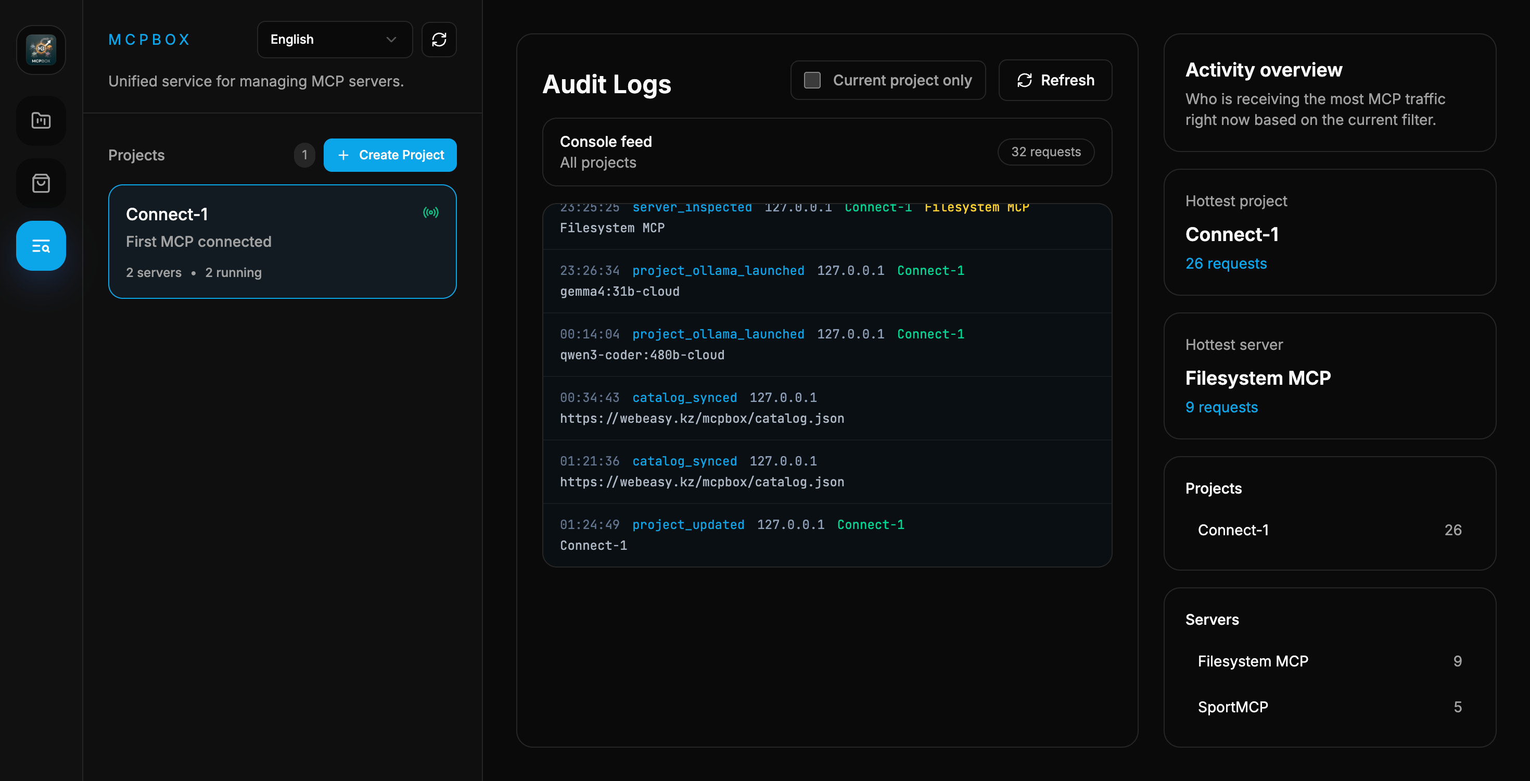
Task: Click 2 running text on Connect-1 card
Action: pos(234,273)
